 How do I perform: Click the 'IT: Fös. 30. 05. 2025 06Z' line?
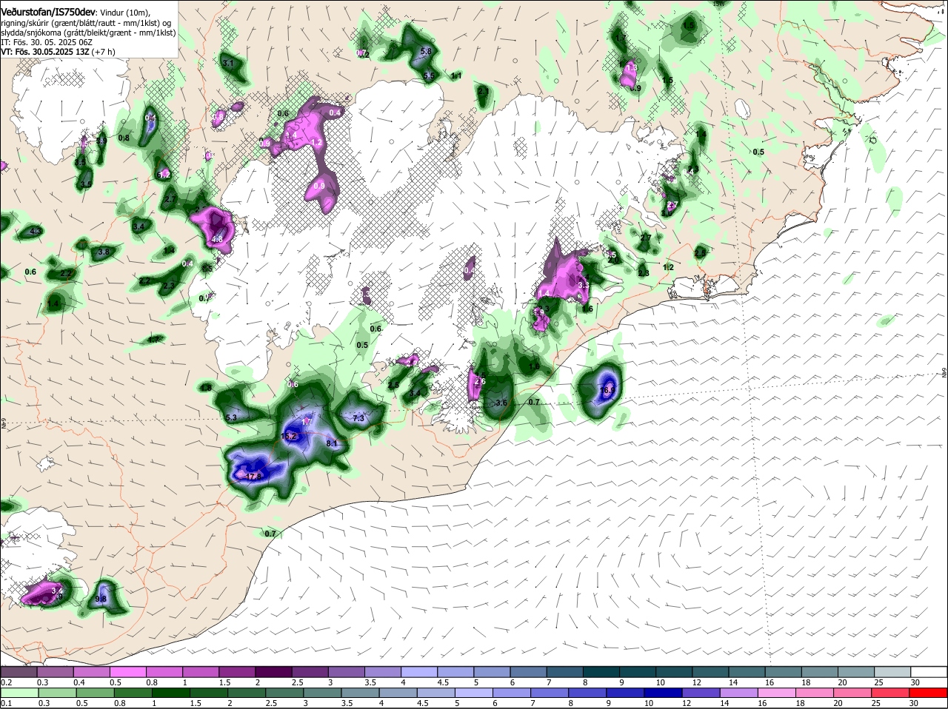[x=47, y=42]
